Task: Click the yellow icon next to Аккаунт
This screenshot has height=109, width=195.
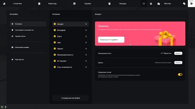Action: [55, 24]
